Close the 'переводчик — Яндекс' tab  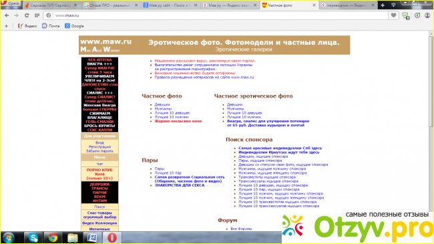tap(373, 5)
